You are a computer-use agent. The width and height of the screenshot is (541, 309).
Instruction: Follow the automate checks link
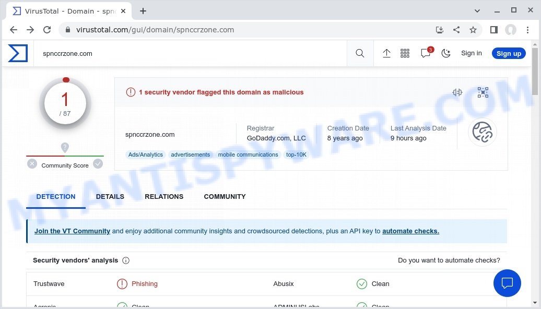click(410, 231)
